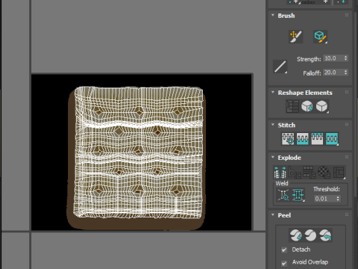Screen dimensions: 358x269
Task: Click the Reshape Elements rollout title
Action: click(305, 93)
